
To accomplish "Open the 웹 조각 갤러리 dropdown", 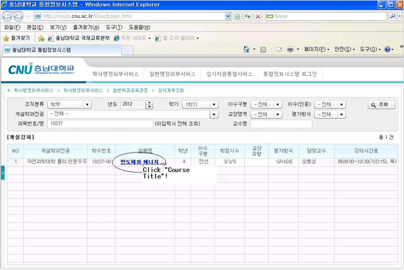I will (x=177, y=38).
